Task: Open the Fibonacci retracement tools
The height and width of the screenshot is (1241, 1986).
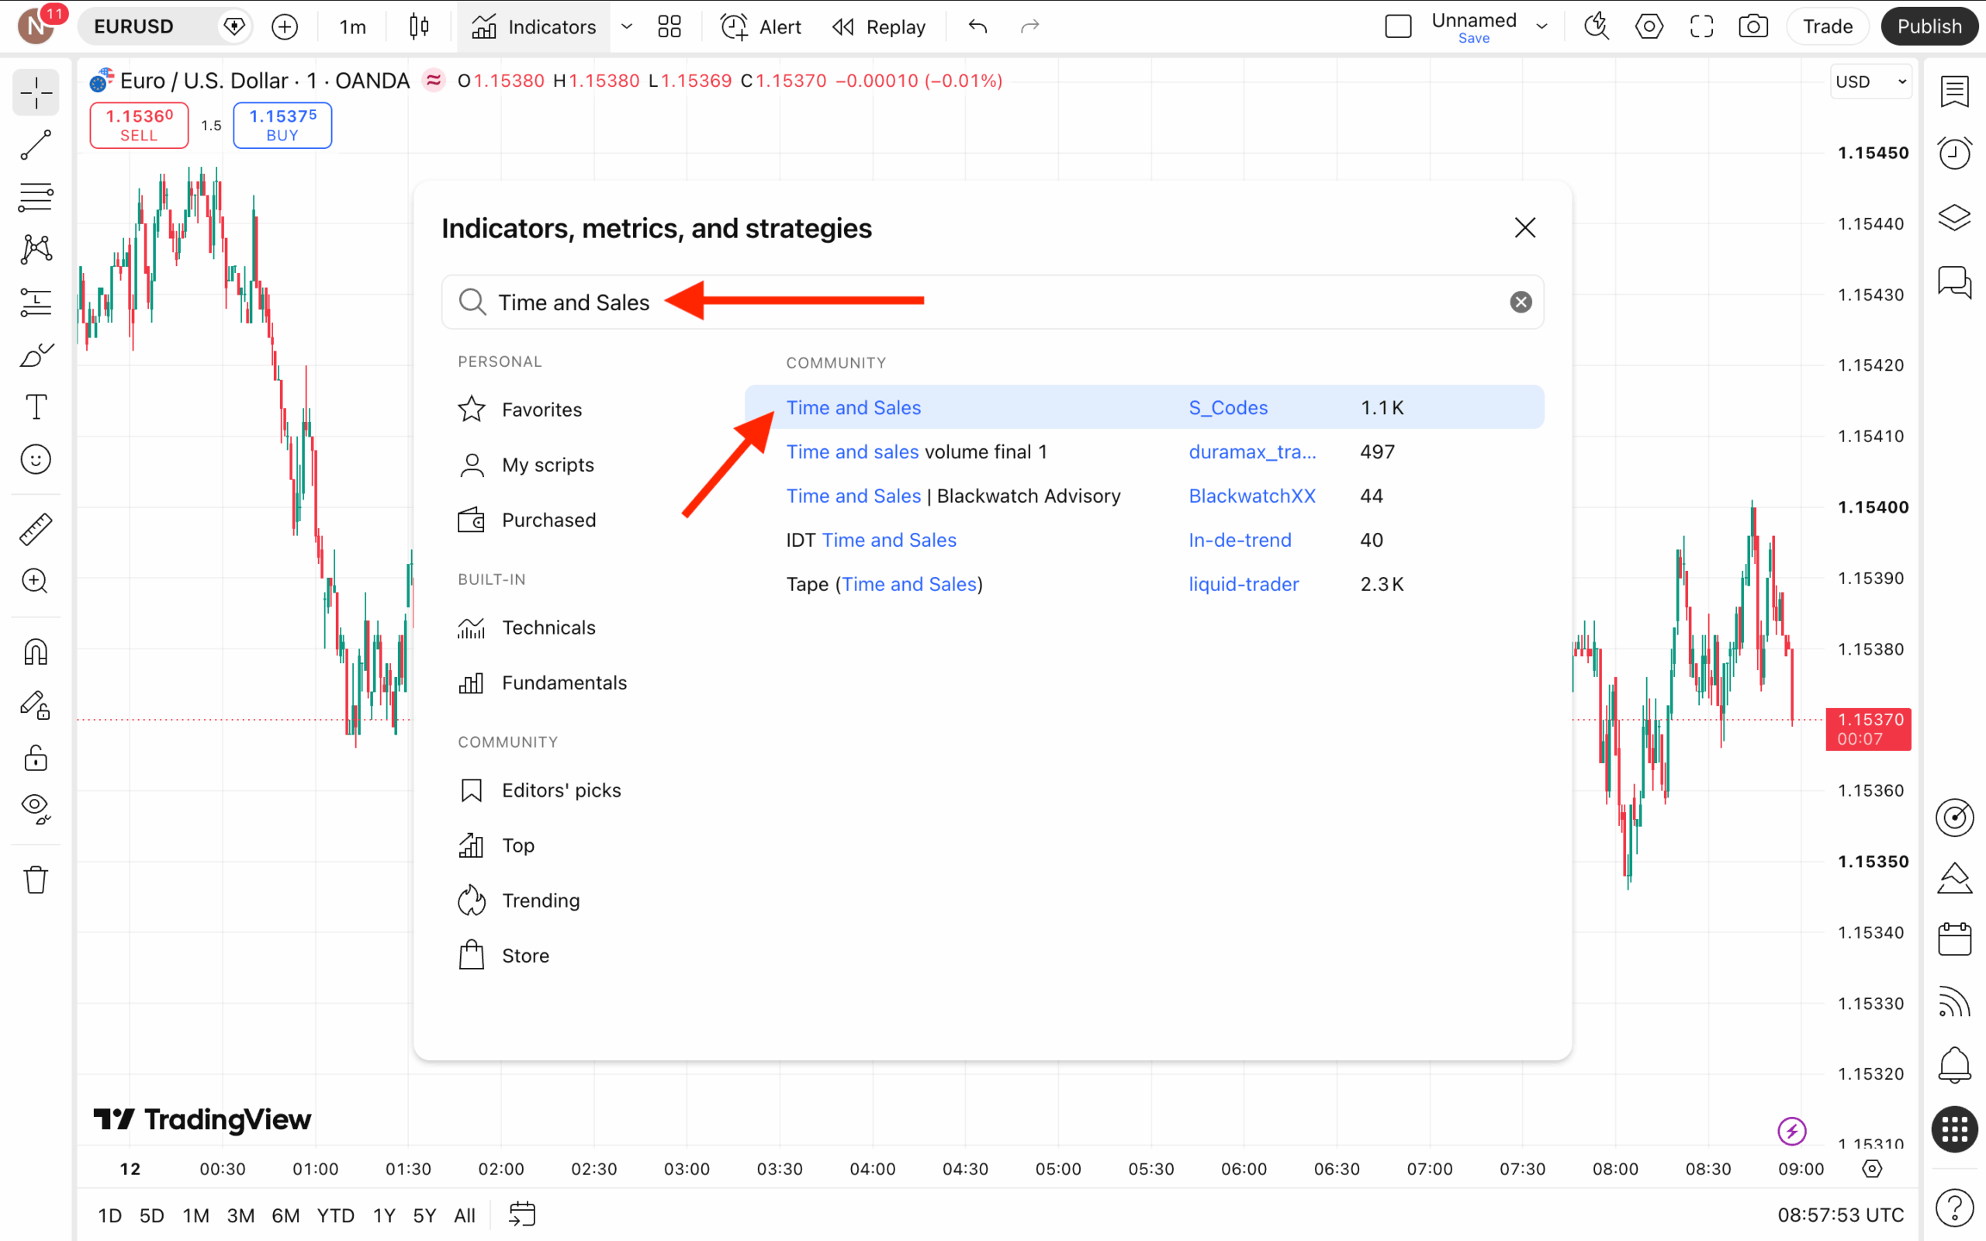Action: [35, 197]
